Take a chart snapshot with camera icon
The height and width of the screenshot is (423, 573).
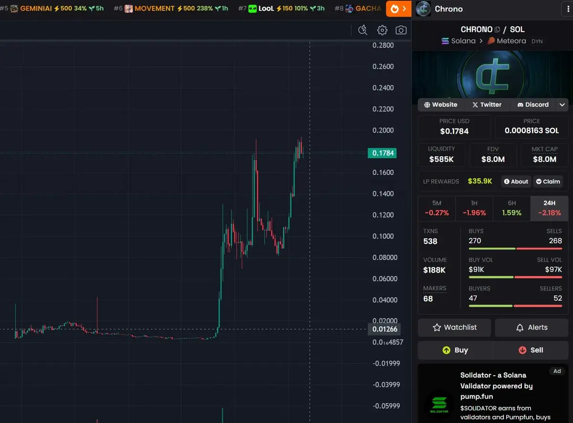tap(401, 30)
